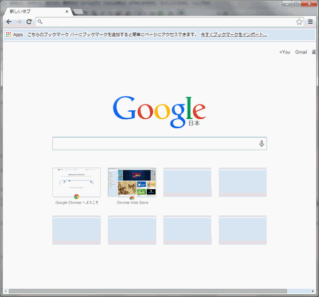The width and height of the screenshot is (319, 297).
Task: Open the Apps grid shortcut
Action: click(15, 34)
